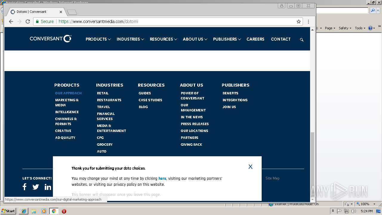
Task: Expand the About Us nav menu
Action: (x=195, y=39)
